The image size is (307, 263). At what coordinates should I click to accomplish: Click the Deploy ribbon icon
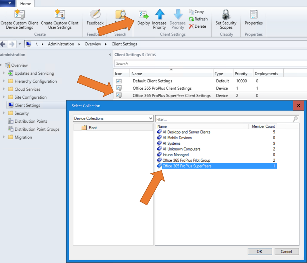click(144, 15)
